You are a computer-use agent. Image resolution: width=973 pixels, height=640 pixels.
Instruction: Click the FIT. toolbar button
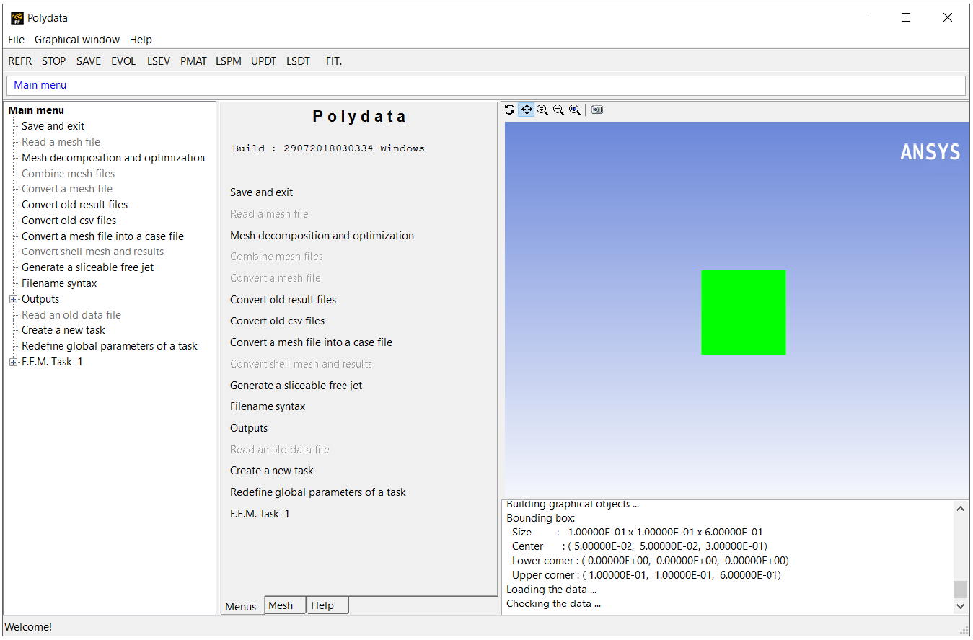pos(334,61)
